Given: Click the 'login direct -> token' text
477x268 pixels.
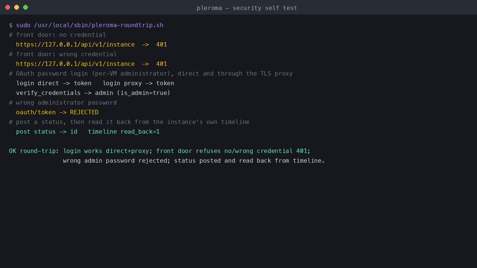Looking at the screenshot, I should coord(54,83).
